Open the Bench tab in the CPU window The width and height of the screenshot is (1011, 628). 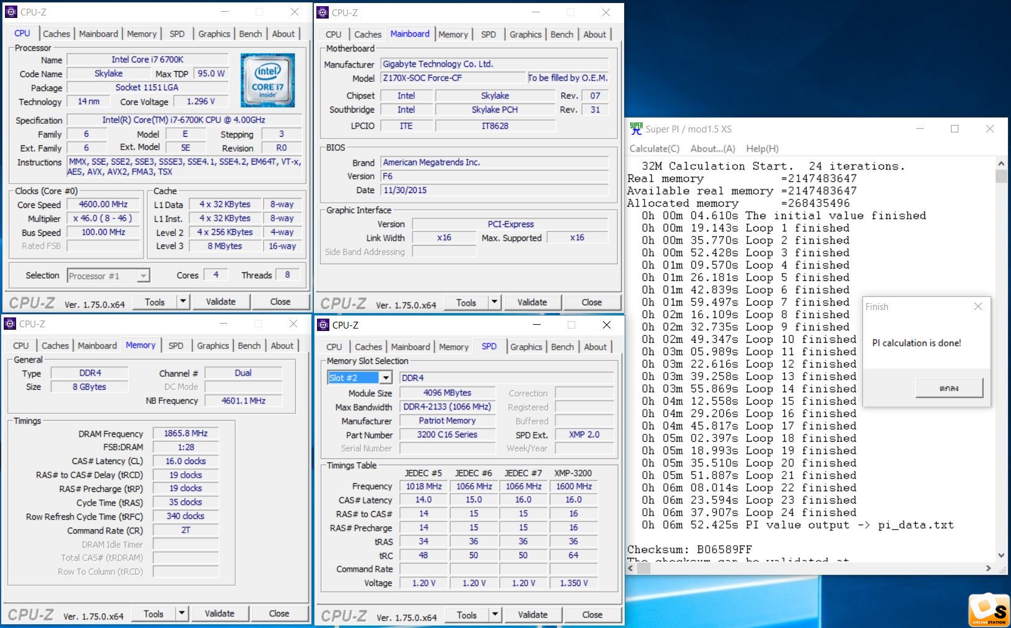coord(251,34)
